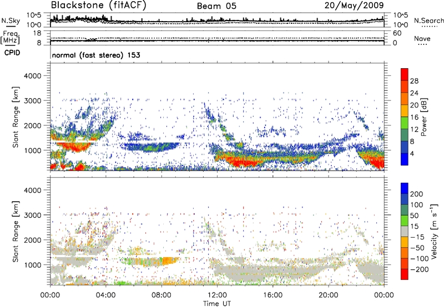444x307 pixels.
Task: Click the 'N.Sky' axis label
Action: point(11,21)
